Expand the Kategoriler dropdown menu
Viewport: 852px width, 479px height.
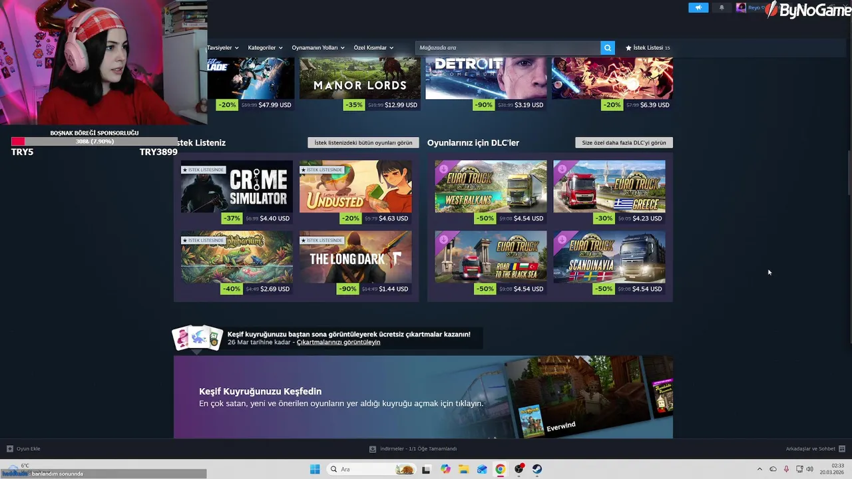(265, 48)
